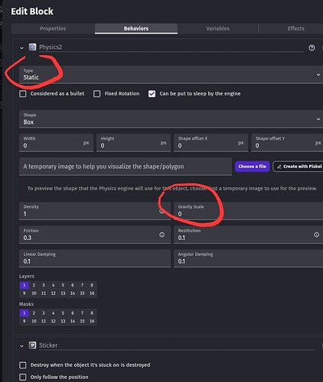
Task: Click Create with Piskel button
Action: tap(298, 167)
